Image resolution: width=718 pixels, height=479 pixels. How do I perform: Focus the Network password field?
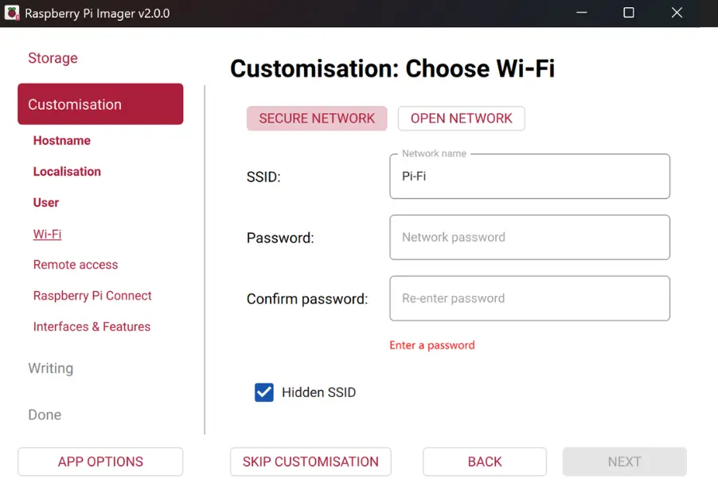529,237
